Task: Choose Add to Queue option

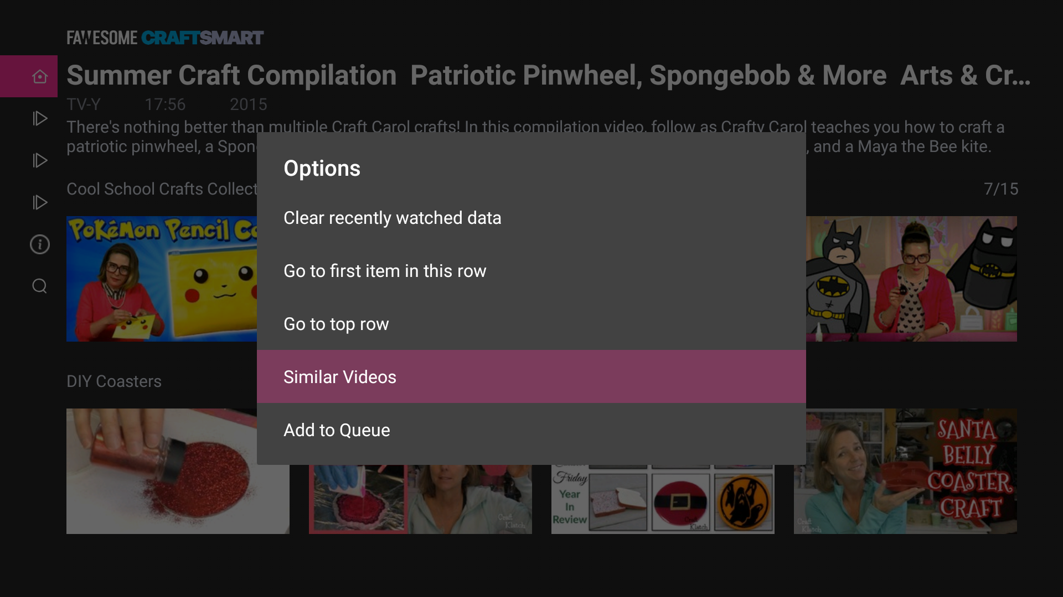Action: pyautogui.click(x=337, y=430)
